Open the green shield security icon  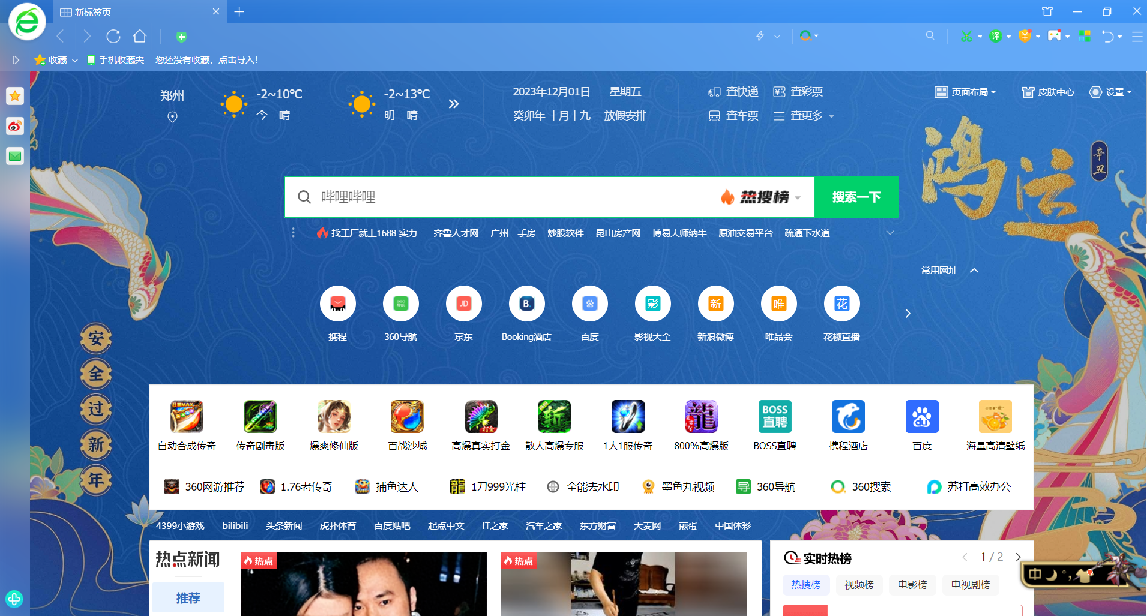[181, 37]
